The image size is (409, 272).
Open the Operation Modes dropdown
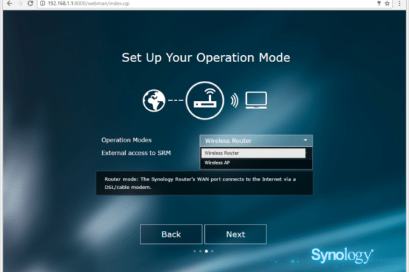[x=256, y=141]
